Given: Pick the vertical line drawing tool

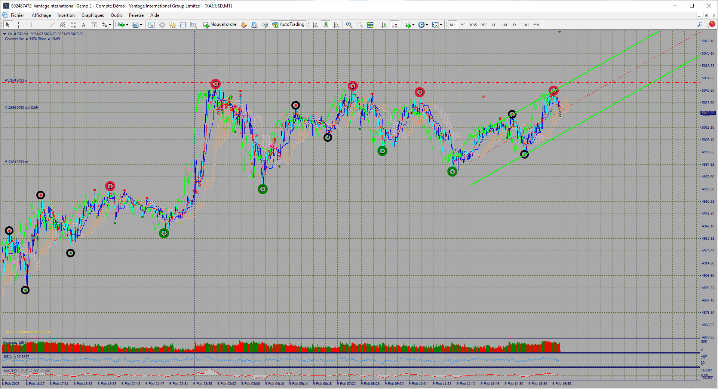Looking at the screenshot, I should tap(31, 25).
